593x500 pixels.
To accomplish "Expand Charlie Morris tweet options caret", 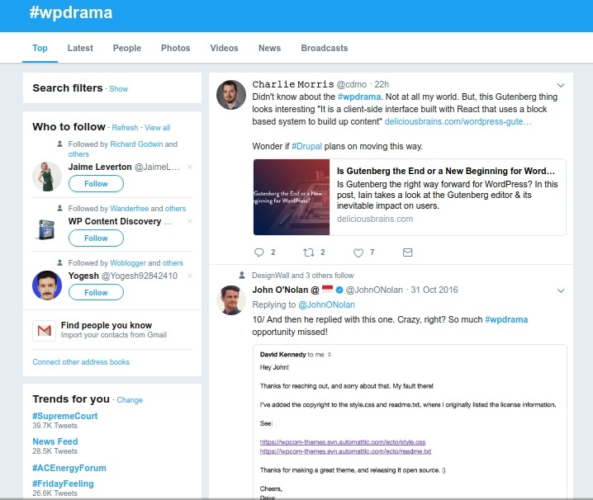I will click(x=561, y=85).
